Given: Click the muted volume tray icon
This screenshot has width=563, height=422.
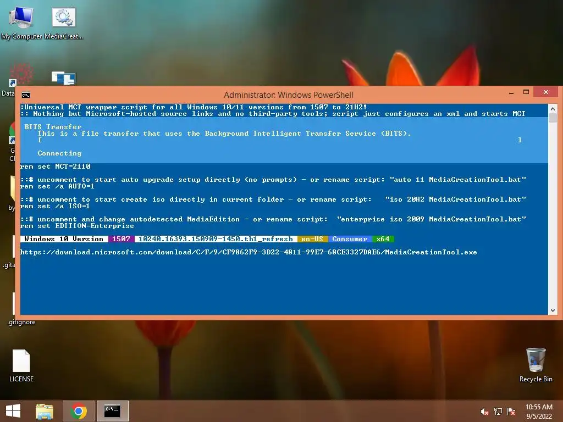Looking at the screenshot, I should [x=484, y=412].
